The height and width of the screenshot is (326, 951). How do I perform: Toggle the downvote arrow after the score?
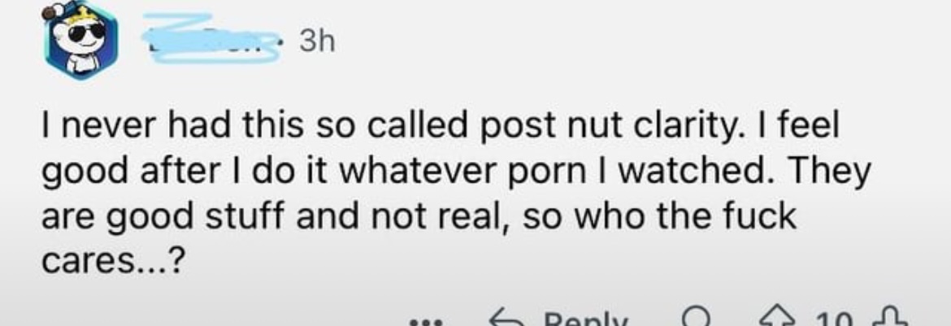(888, 319)
